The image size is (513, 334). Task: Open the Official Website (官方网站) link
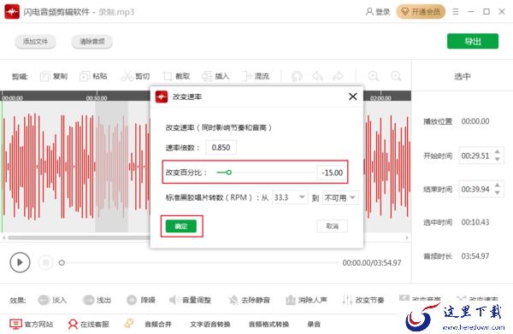[x=31, y=324]
